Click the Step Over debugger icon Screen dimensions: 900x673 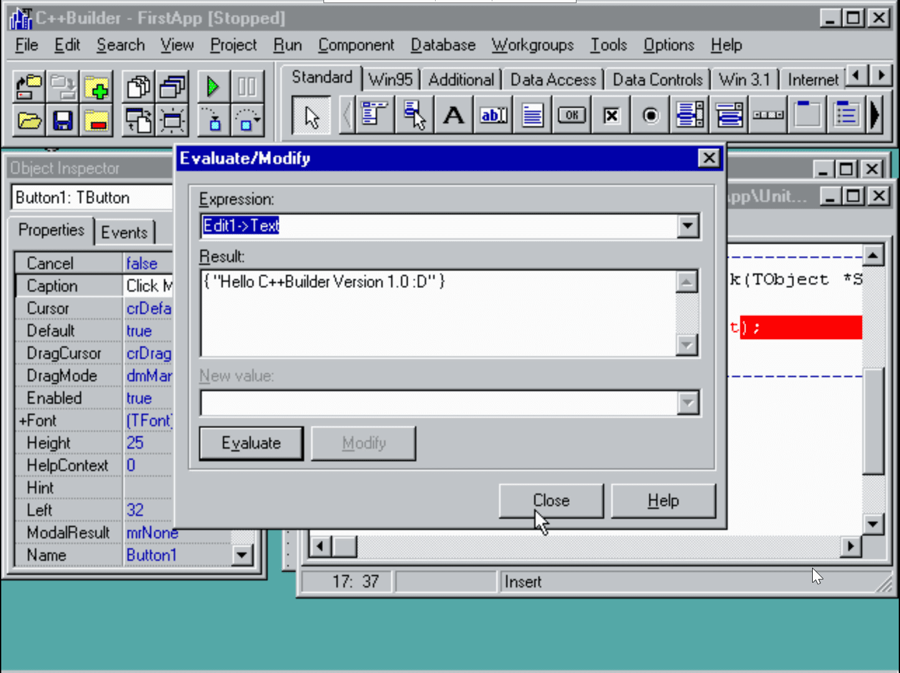(x=247, y=120)
